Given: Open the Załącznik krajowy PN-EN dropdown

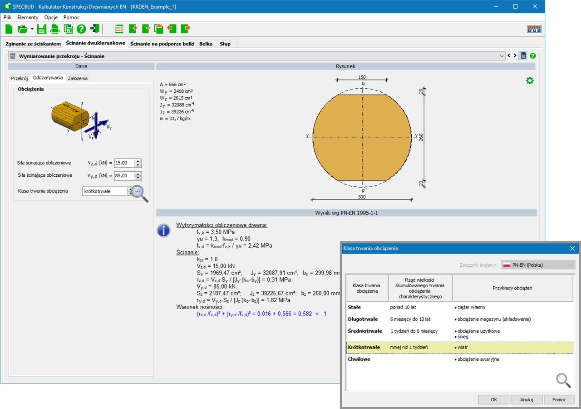Looking at the screenshot, I should point(538,265).
